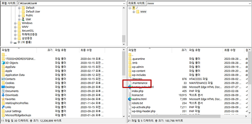Select the Apple folder icon
Viewport: 252px width, 124px height.
pyautogui.click(x=3, y=71)
